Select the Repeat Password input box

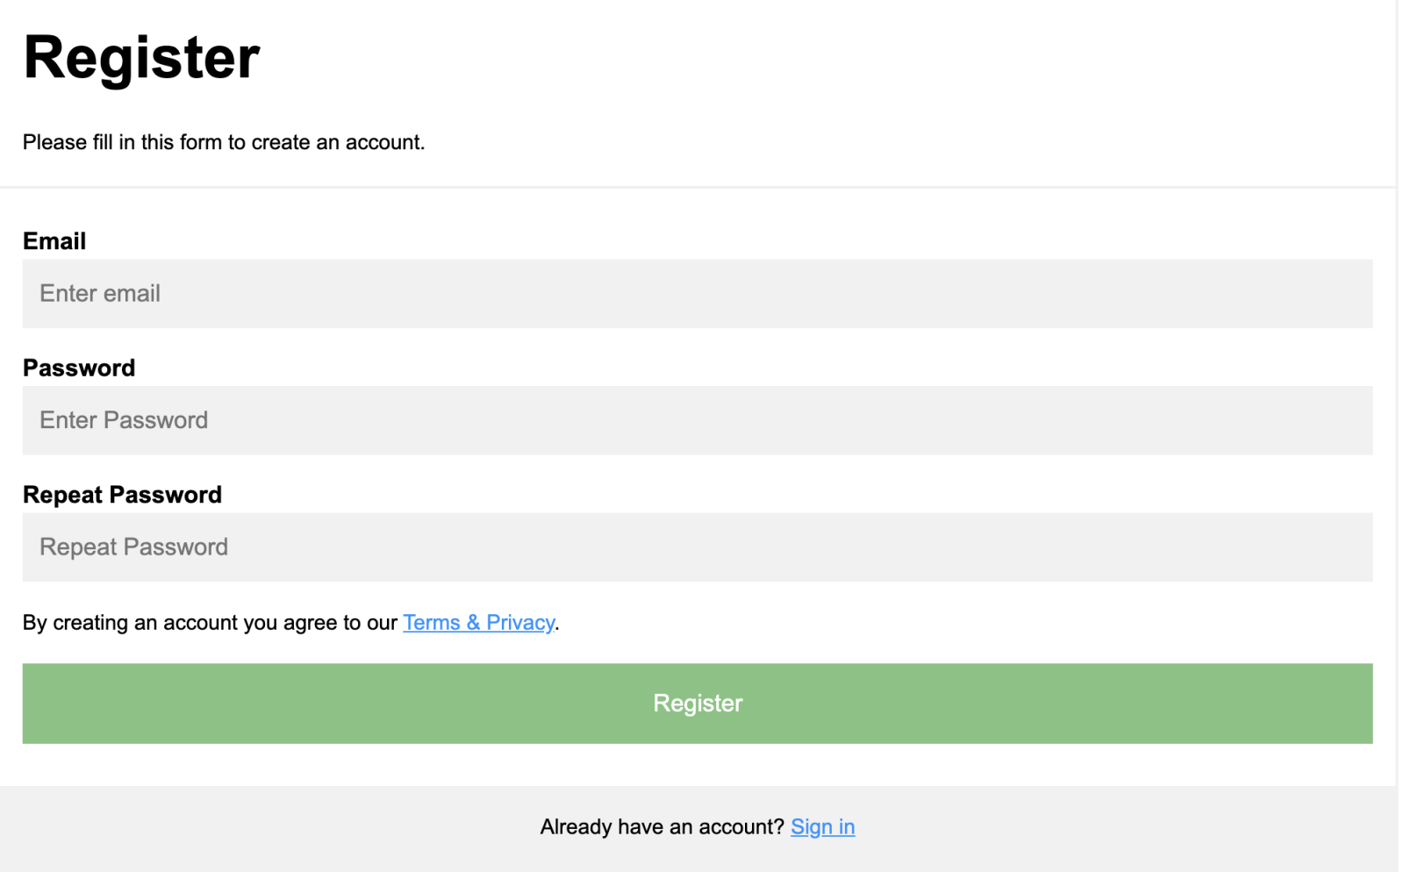(x=698, y=547)
